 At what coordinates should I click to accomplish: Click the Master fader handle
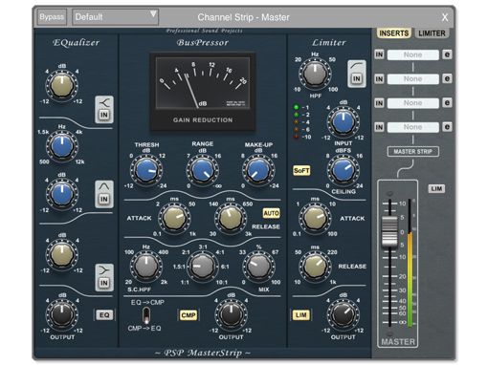[x=389, y=231]
